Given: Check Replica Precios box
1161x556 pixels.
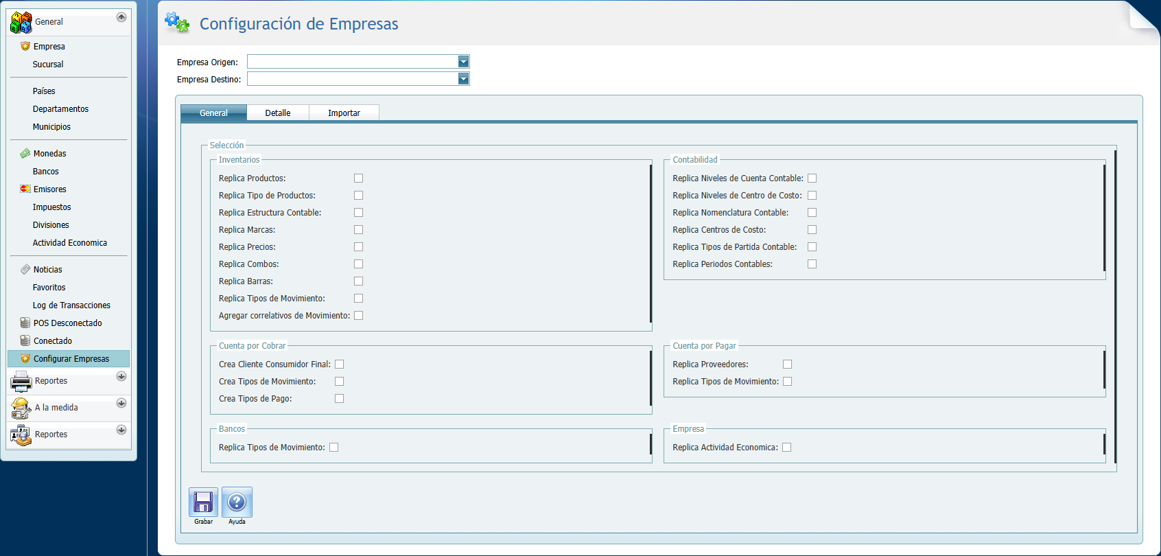Looking at the screenshot, I should click(x=358, y=246).
